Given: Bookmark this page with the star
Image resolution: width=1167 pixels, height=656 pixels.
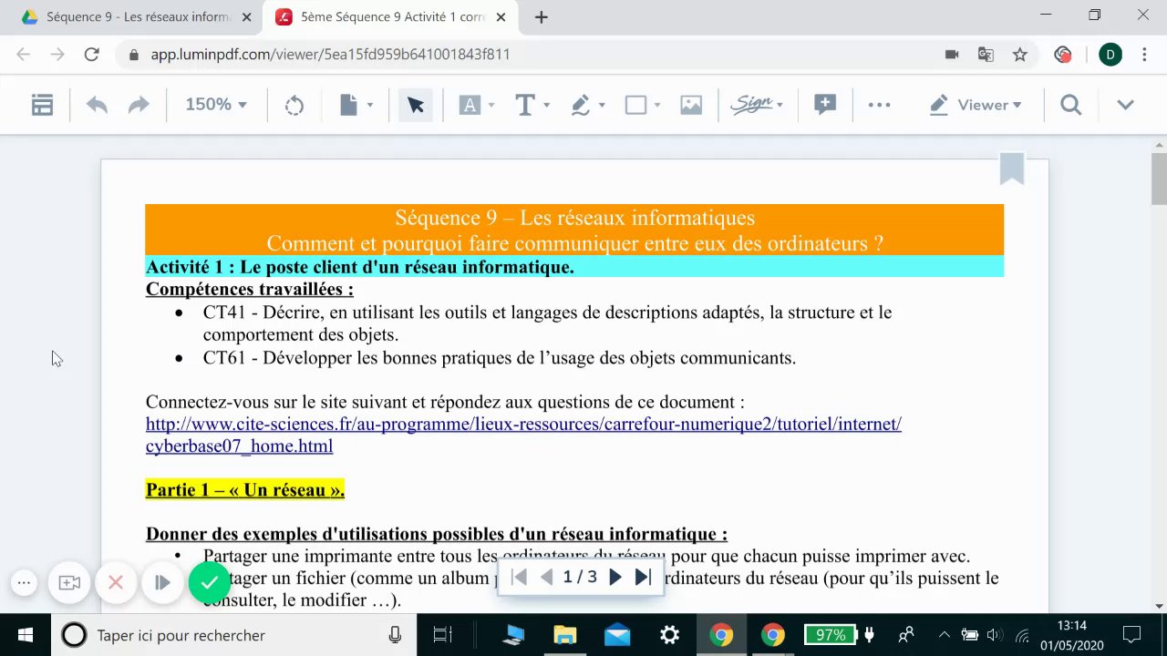Looking at the screenshot, I should click(1020, 55).
